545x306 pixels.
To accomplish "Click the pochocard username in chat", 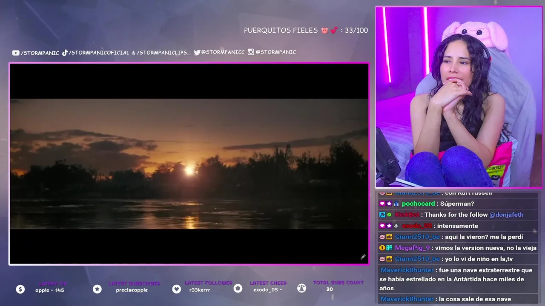I will click(x=418, y=204).
